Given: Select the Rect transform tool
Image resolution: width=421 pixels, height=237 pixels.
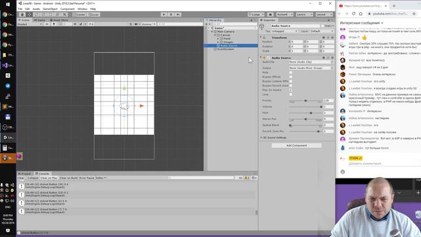Looking at the screenshot, I should tap(51, 14).
